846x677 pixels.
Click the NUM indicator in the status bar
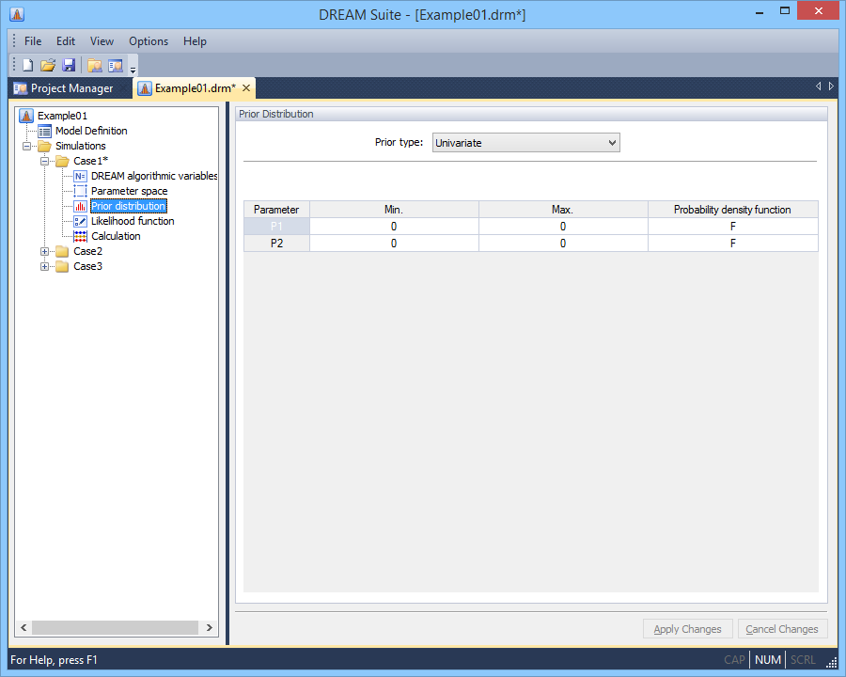768,660
